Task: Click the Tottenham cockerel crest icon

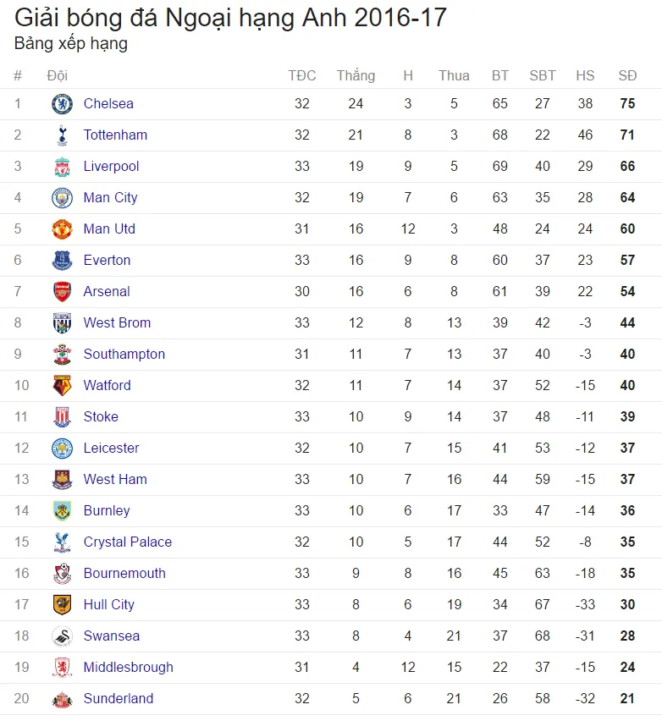Action: click(62, 135)
